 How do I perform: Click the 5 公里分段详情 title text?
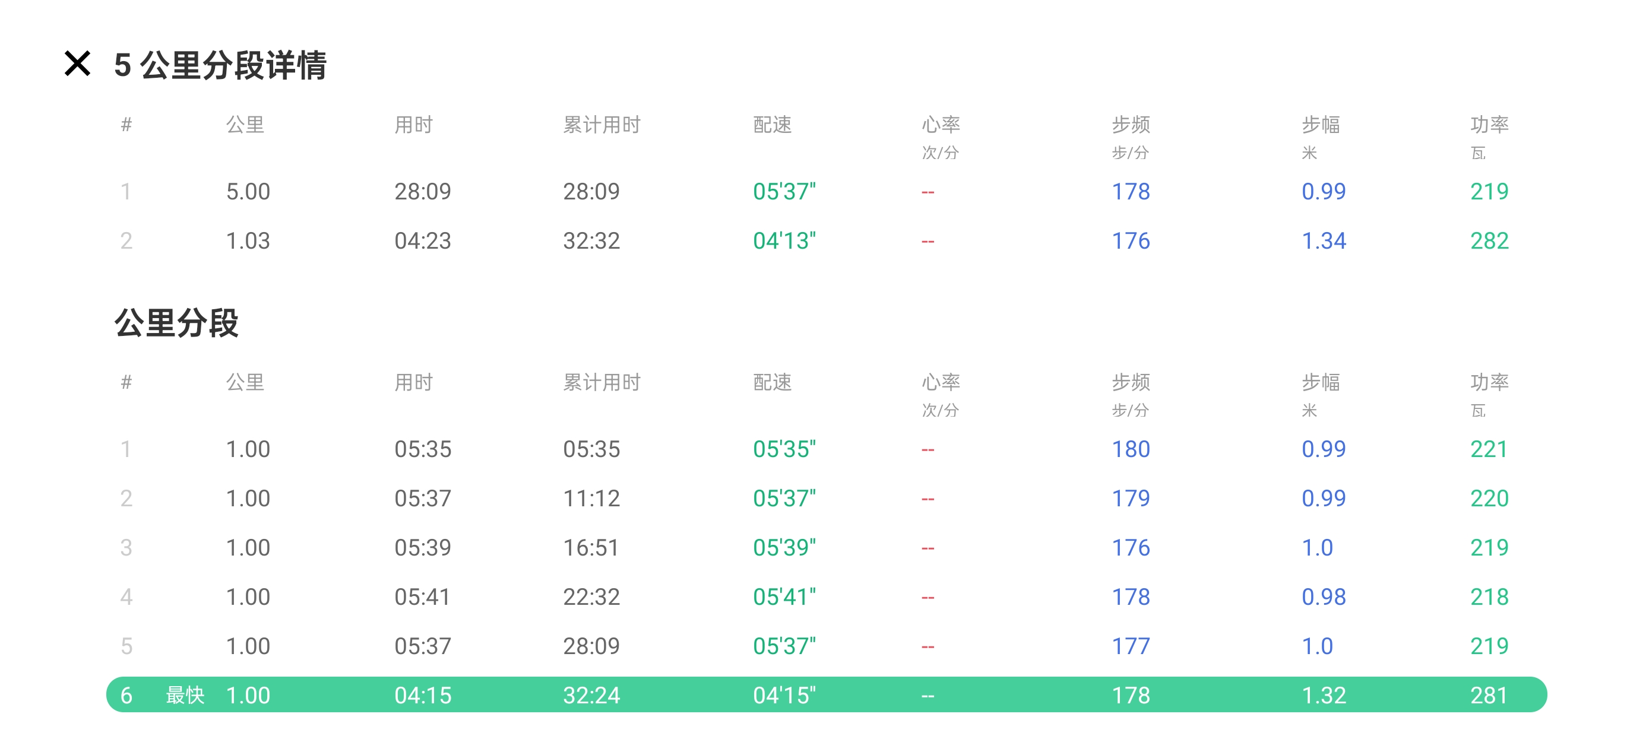tap(220, 65)
